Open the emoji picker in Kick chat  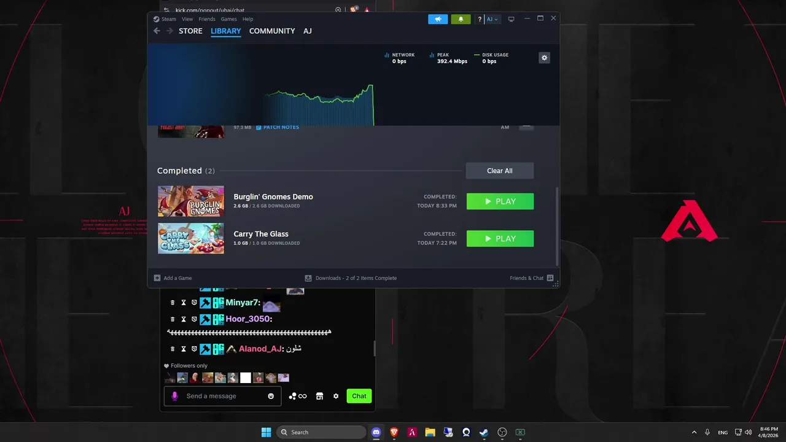[271, 396]
